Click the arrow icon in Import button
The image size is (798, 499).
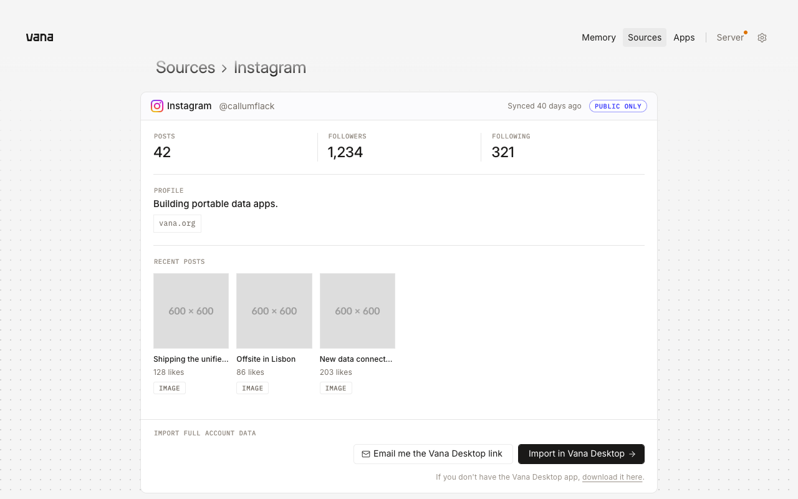tap(632, 454)
